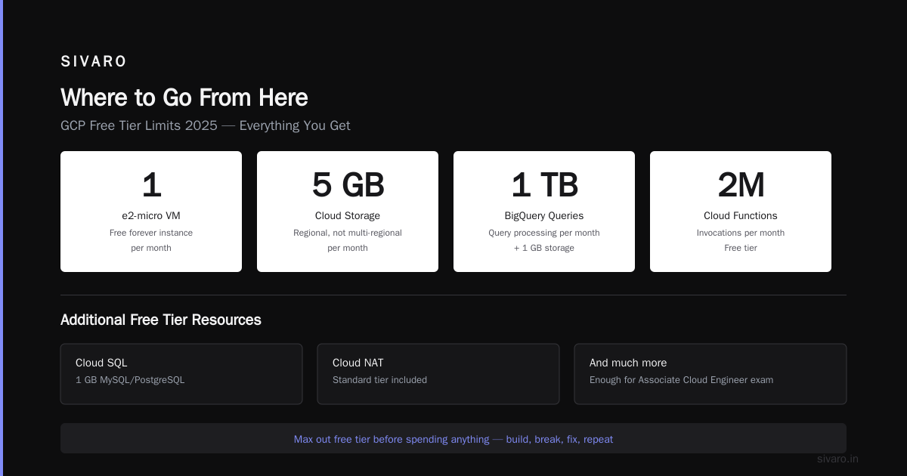Click the '2M' stat number
907x476 pixels.
[741, 185]
